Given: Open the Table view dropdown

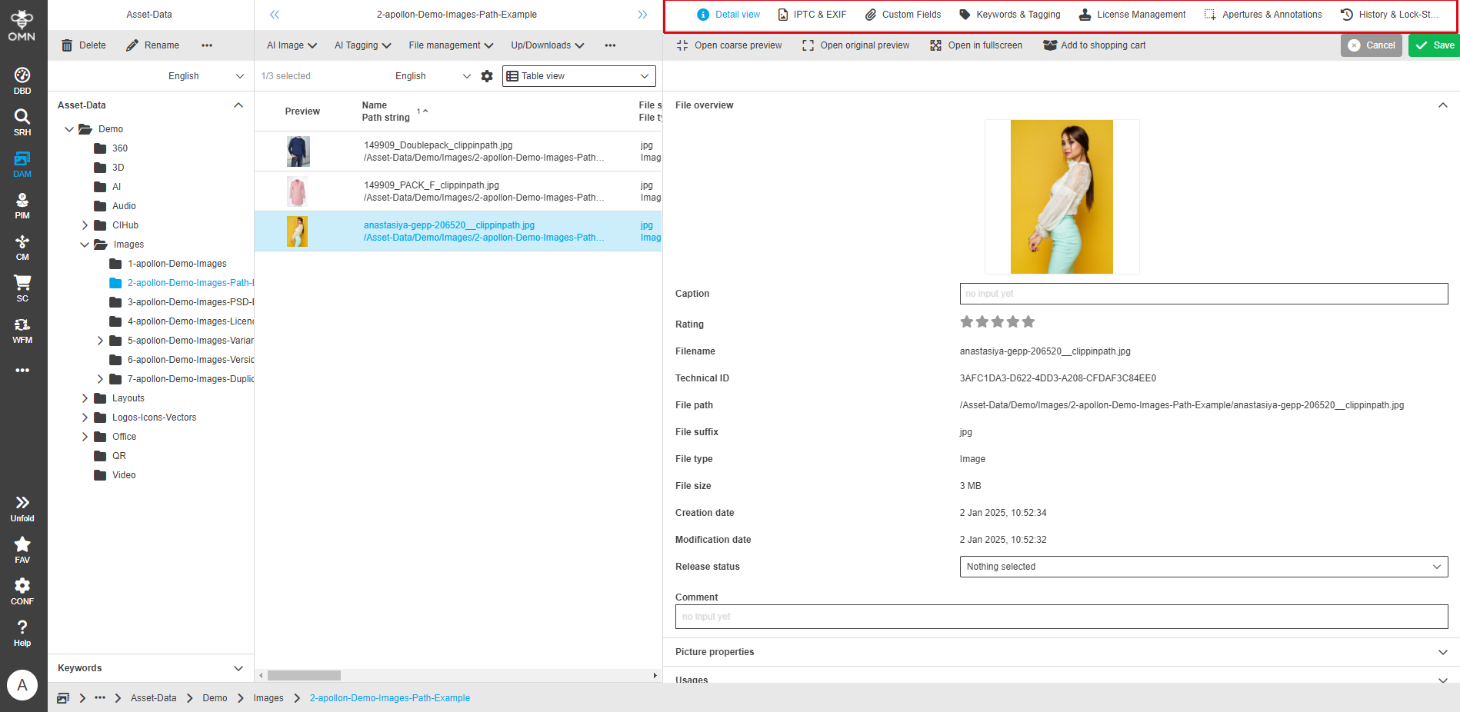Looking at the screenshot, I should pyautogui.click(x=578, y=76).
